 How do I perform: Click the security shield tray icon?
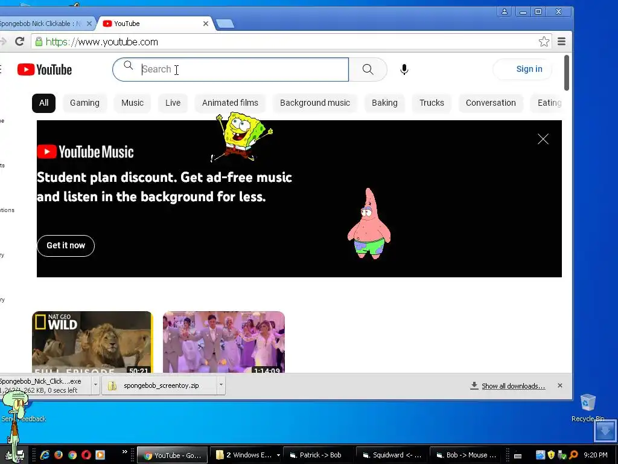551,455
